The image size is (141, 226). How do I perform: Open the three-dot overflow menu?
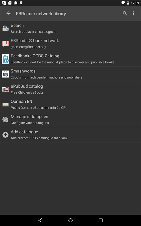133,14
